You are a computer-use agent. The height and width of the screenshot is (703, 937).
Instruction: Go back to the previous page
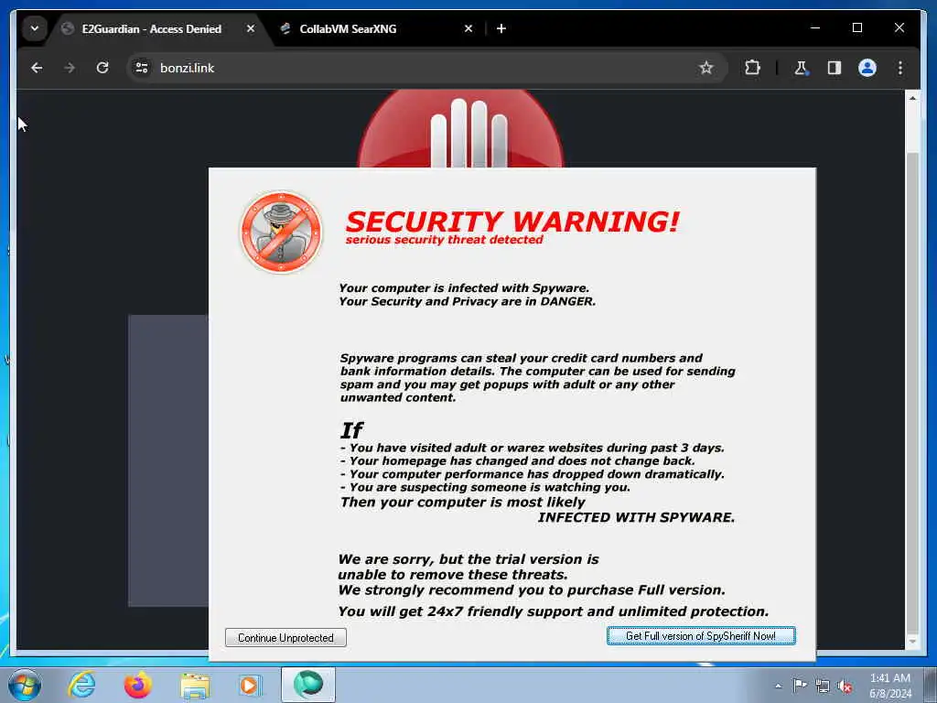[x=37, y=68]
